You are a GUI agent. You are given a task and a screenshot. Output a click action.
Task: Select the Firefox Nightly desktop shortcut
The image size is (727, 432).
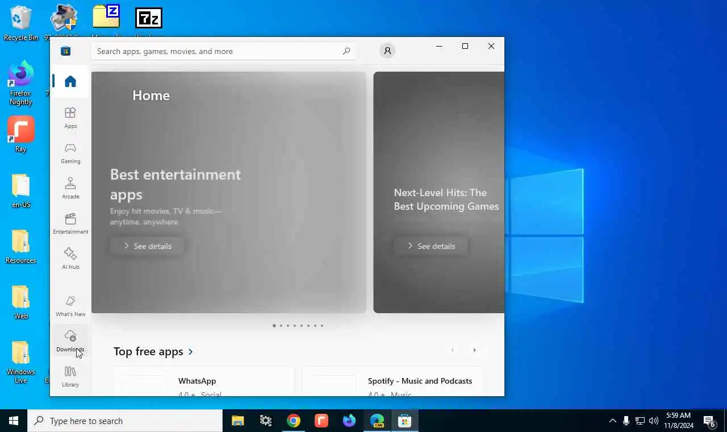[x=20, y=84]
